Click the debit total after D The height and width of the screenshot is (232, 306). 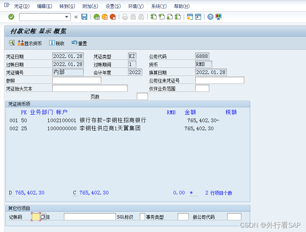30,193
